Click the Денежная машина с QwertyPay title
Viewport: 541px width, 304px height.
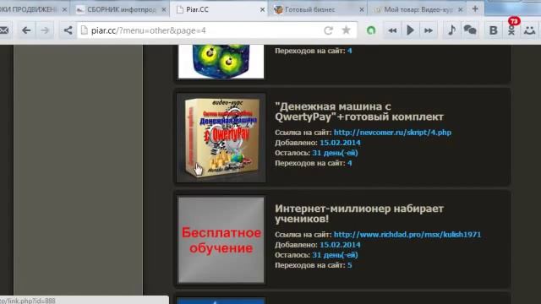(358, 111)
